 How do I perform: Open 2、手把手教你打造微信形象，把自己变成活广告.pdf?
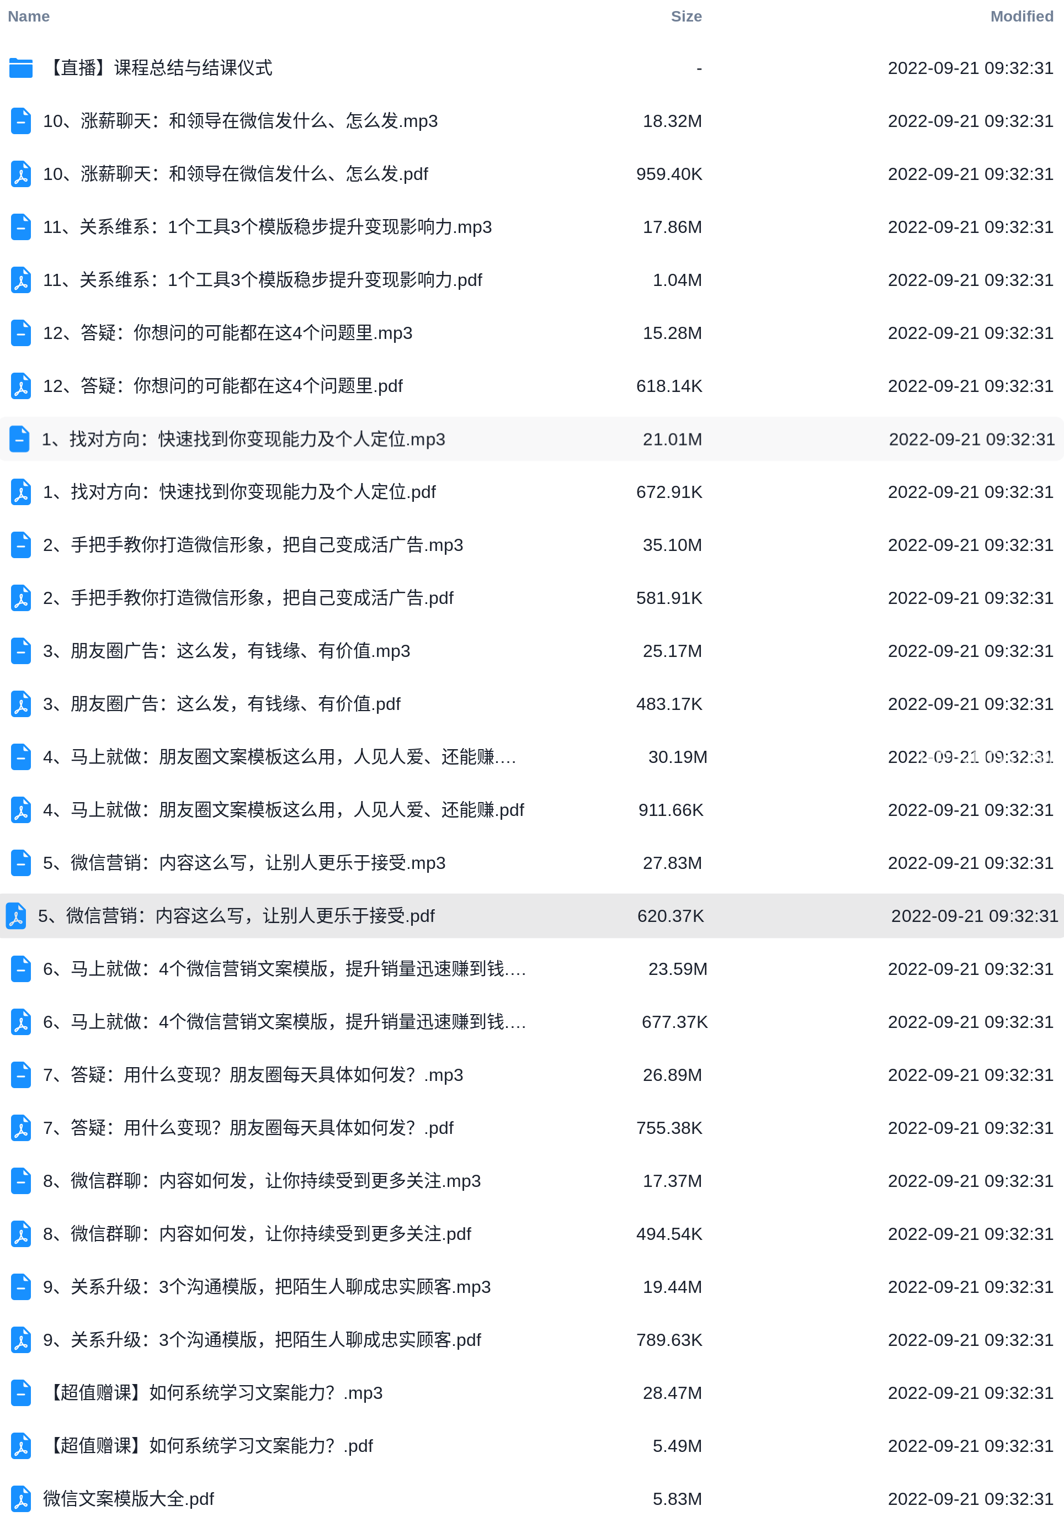coord(248,598)
